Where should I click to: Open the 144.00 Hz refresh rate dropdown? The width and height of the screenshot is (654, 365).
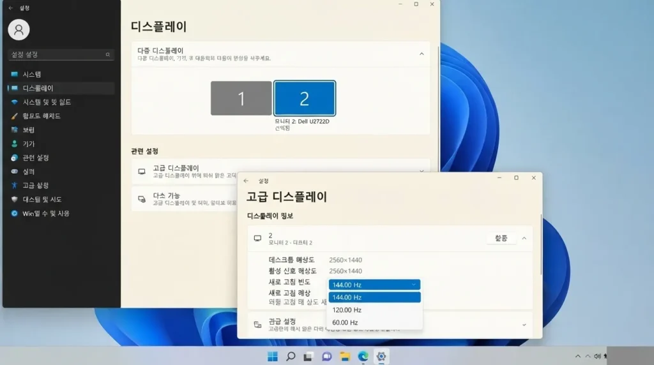[374, 285]
